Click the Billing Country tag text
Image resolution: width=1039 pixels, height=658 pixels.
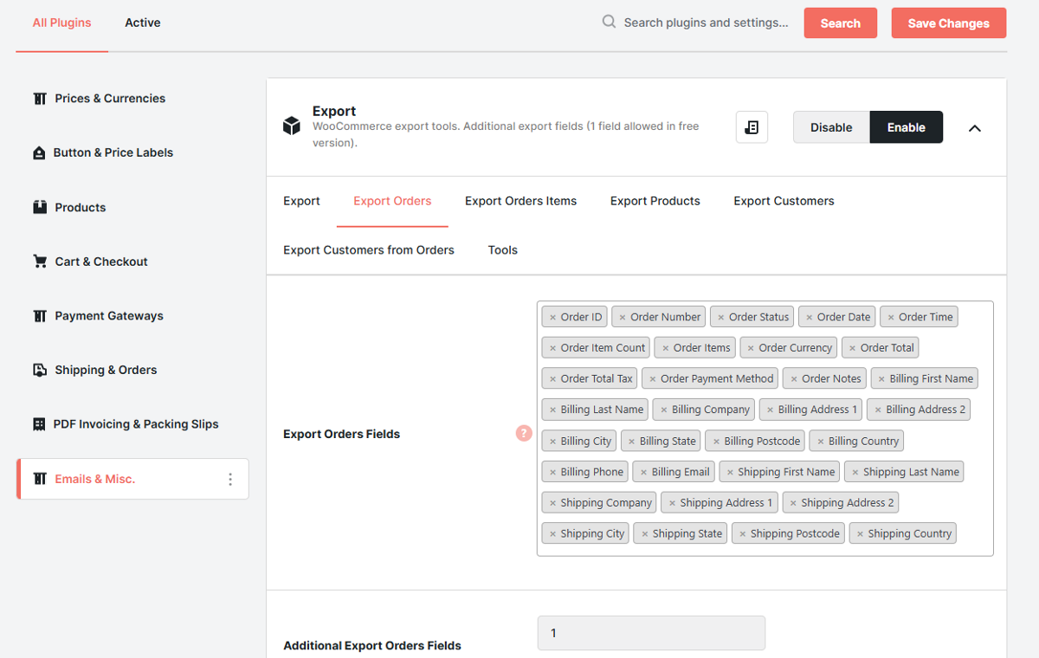[863, 442]
